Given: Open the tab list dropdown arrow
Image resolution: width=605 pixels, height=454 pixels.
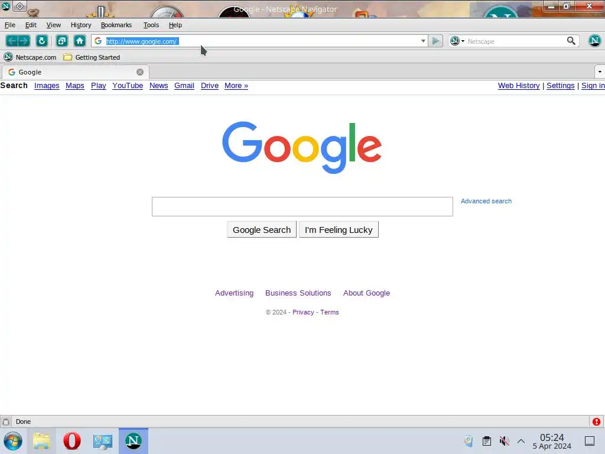Looking at the screenshot, I should coord(600,72).
